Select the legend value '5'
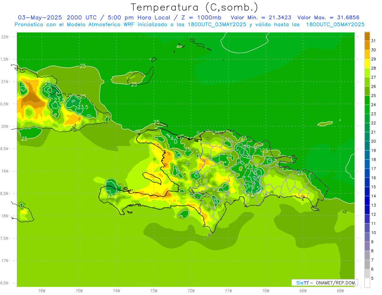Screen dimensions: 382x295 coord(372,278)
